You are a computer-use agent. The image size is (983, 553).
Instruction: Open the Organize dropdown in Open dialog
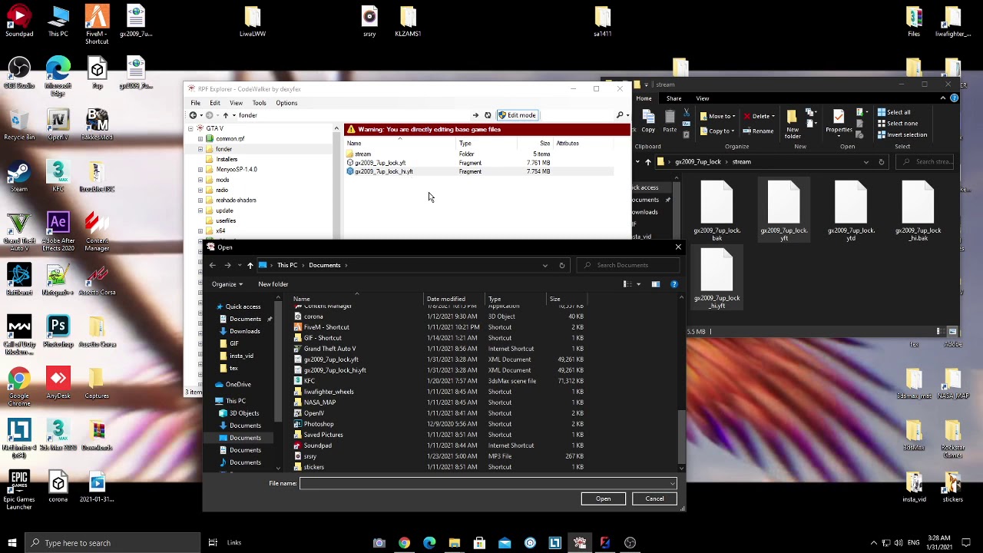(227, 284)
